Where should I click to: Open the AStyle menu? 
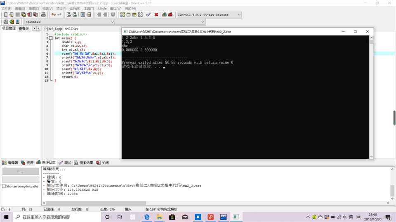102,8
